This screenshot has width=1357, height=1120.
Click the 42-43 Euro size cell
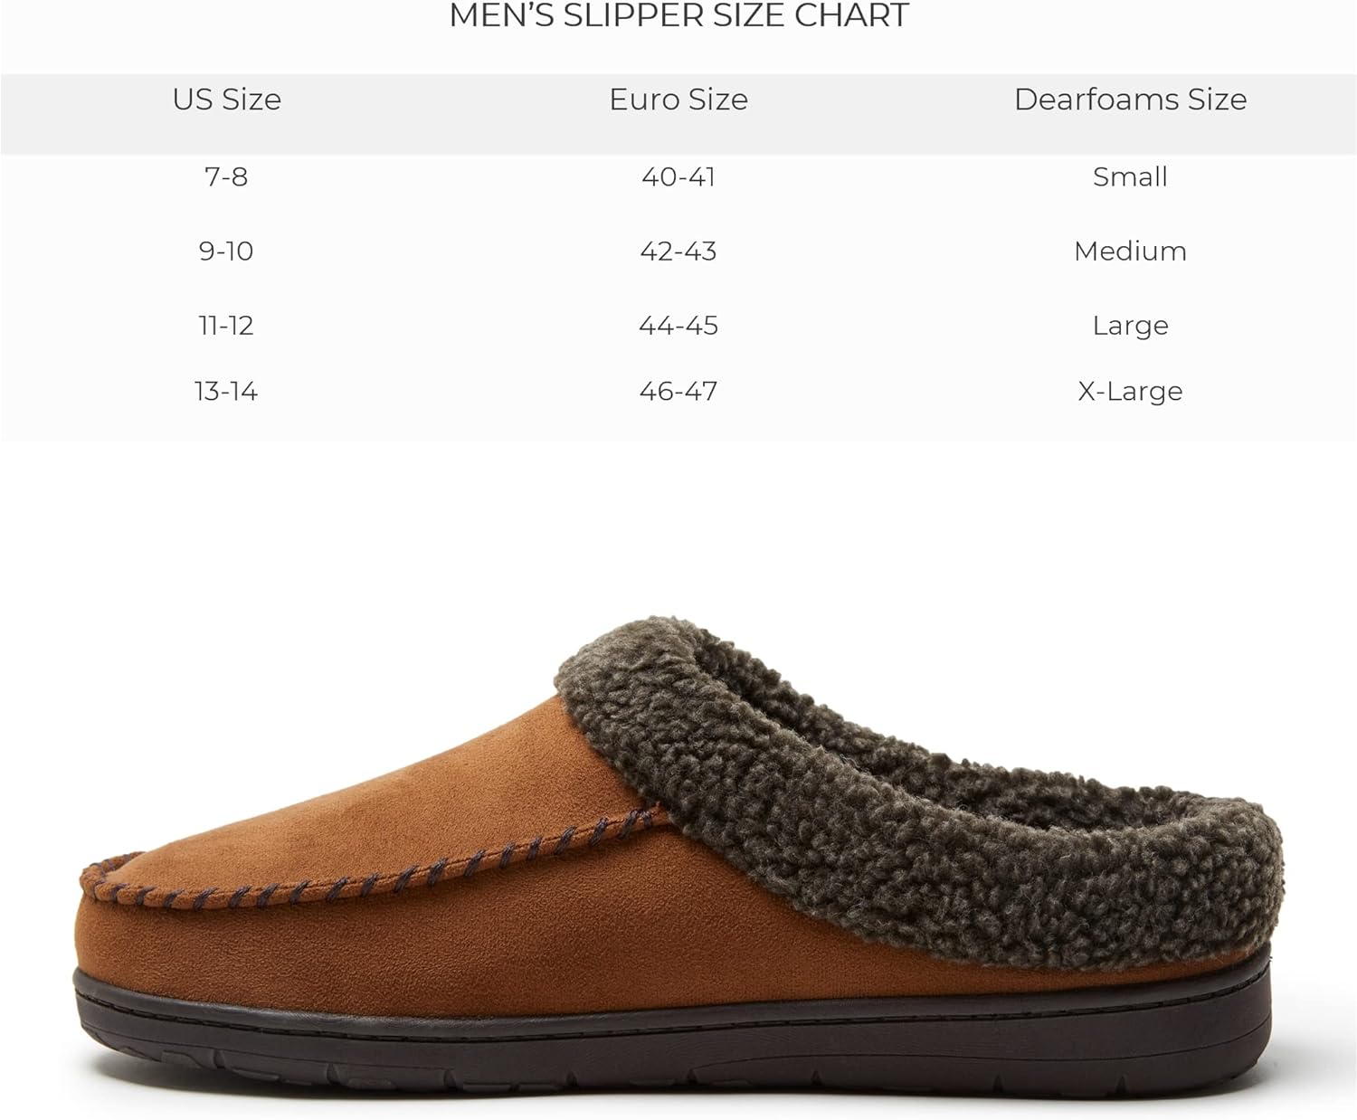click(x=678, y=251)
